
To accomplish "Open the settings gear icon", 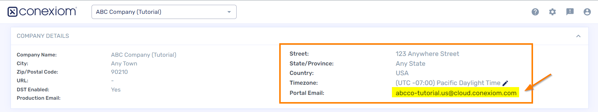I will pos(552,12).
